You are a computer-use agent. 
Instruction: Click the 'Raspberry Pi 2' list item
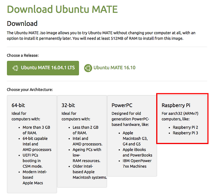[x=185, y=127]
